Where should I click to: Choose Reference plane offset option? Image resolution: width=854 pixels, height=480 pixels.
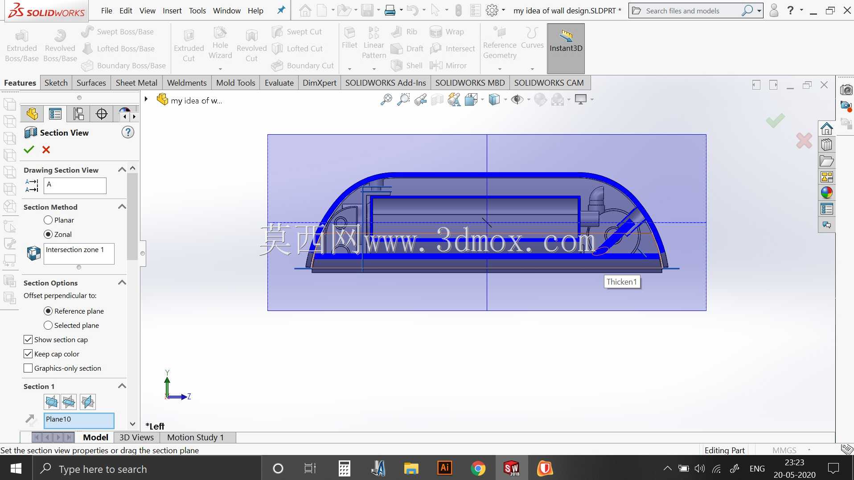48,311
